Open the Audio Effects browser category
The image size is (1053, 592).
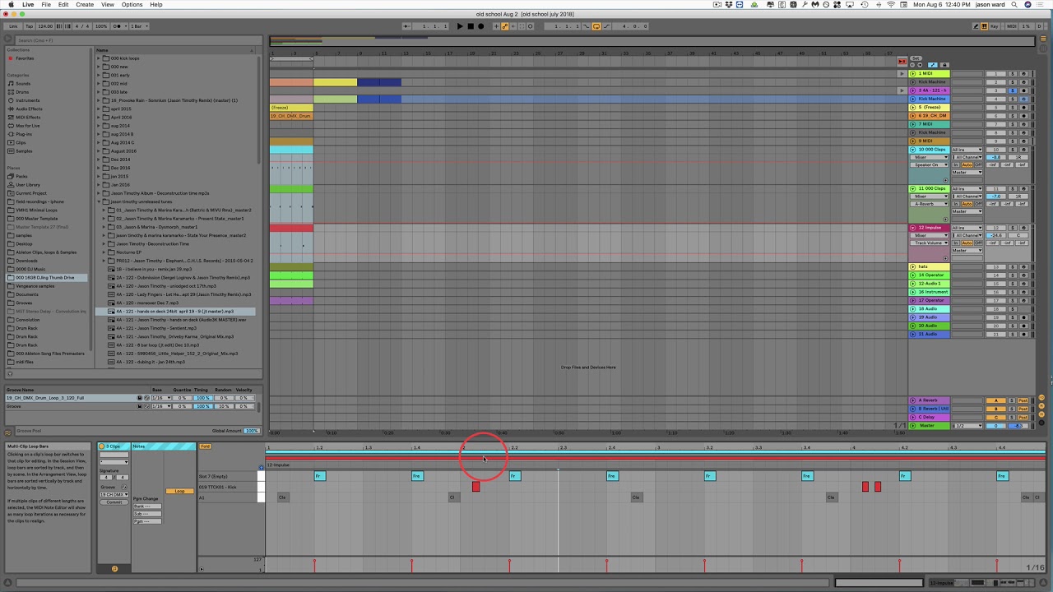(x=29, y=109)
